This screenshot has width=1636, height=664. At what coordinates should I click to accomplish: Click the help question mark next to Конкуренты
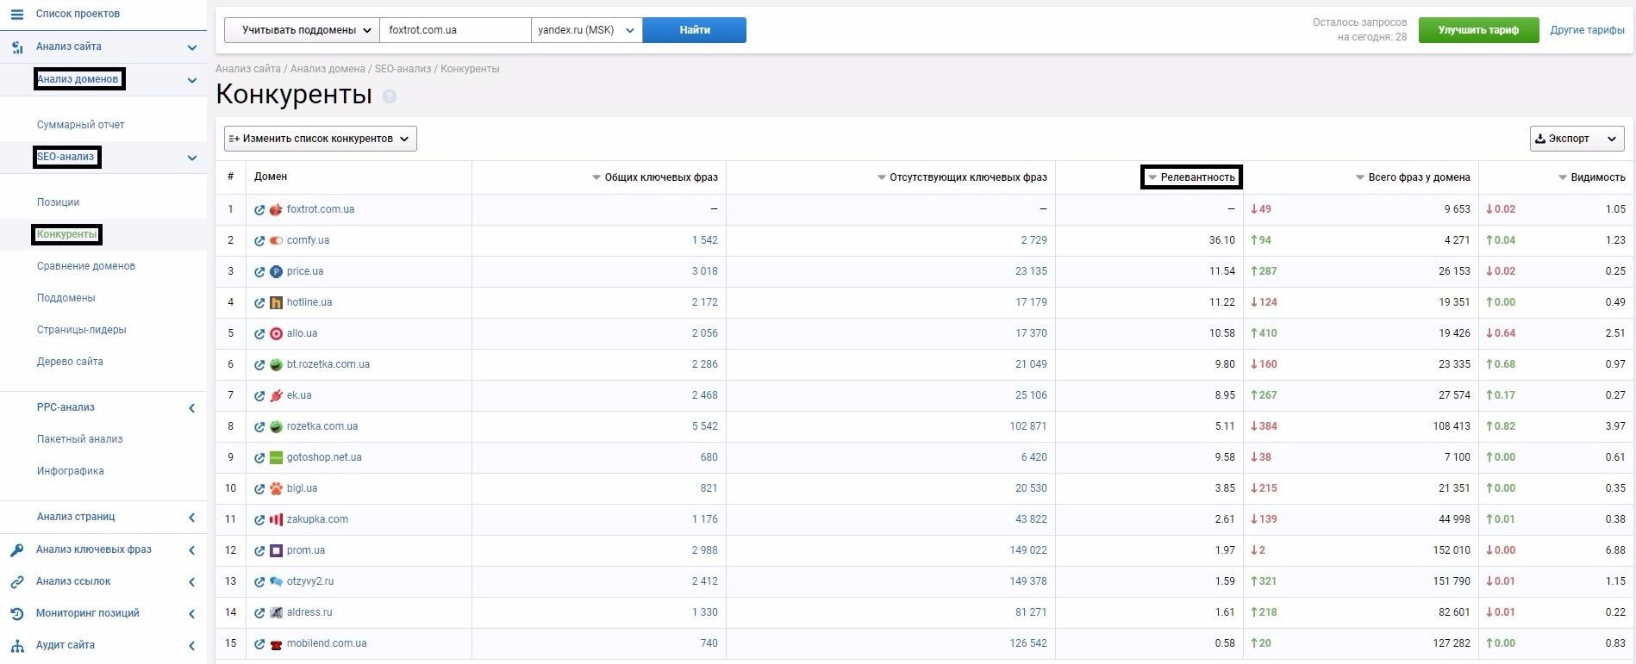point(390,96)
